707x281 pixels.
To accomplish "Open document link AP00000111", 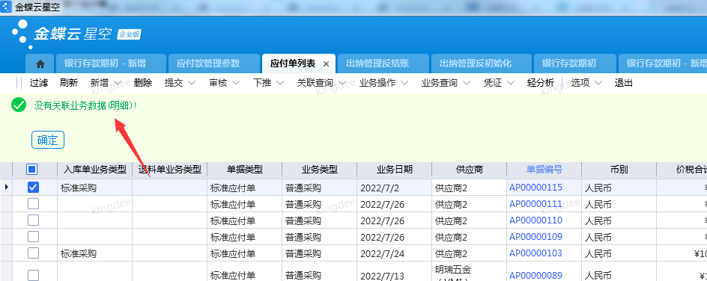I will [x=535, y=204].
